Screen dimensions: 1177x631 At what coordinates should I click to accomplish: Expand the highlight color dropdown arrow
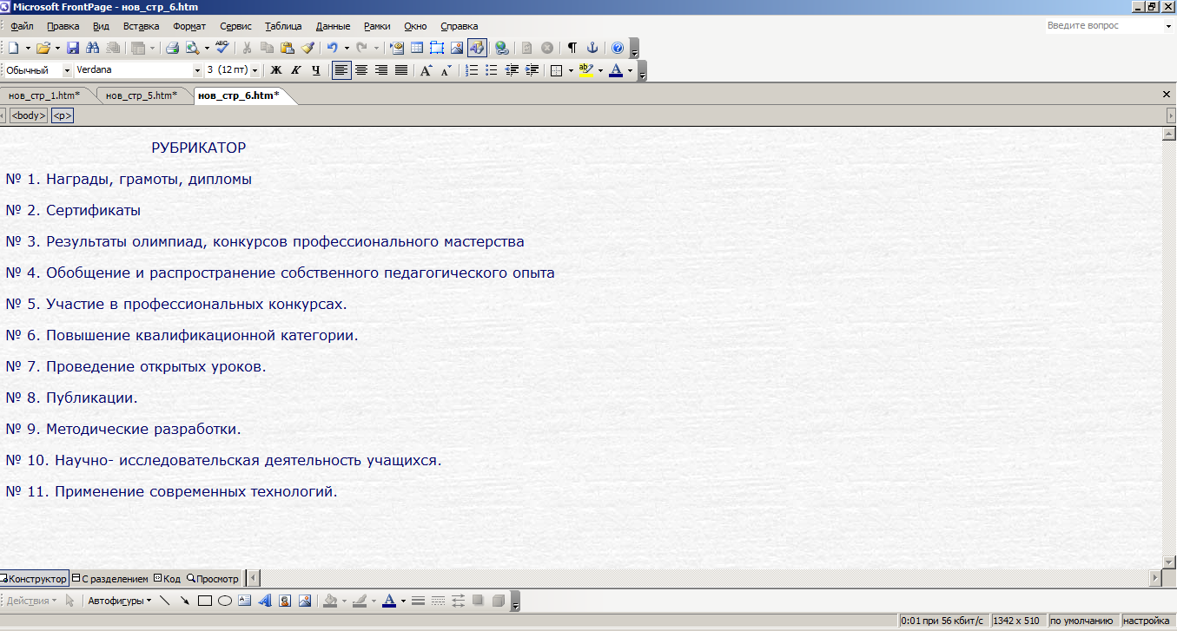[600, 70]
